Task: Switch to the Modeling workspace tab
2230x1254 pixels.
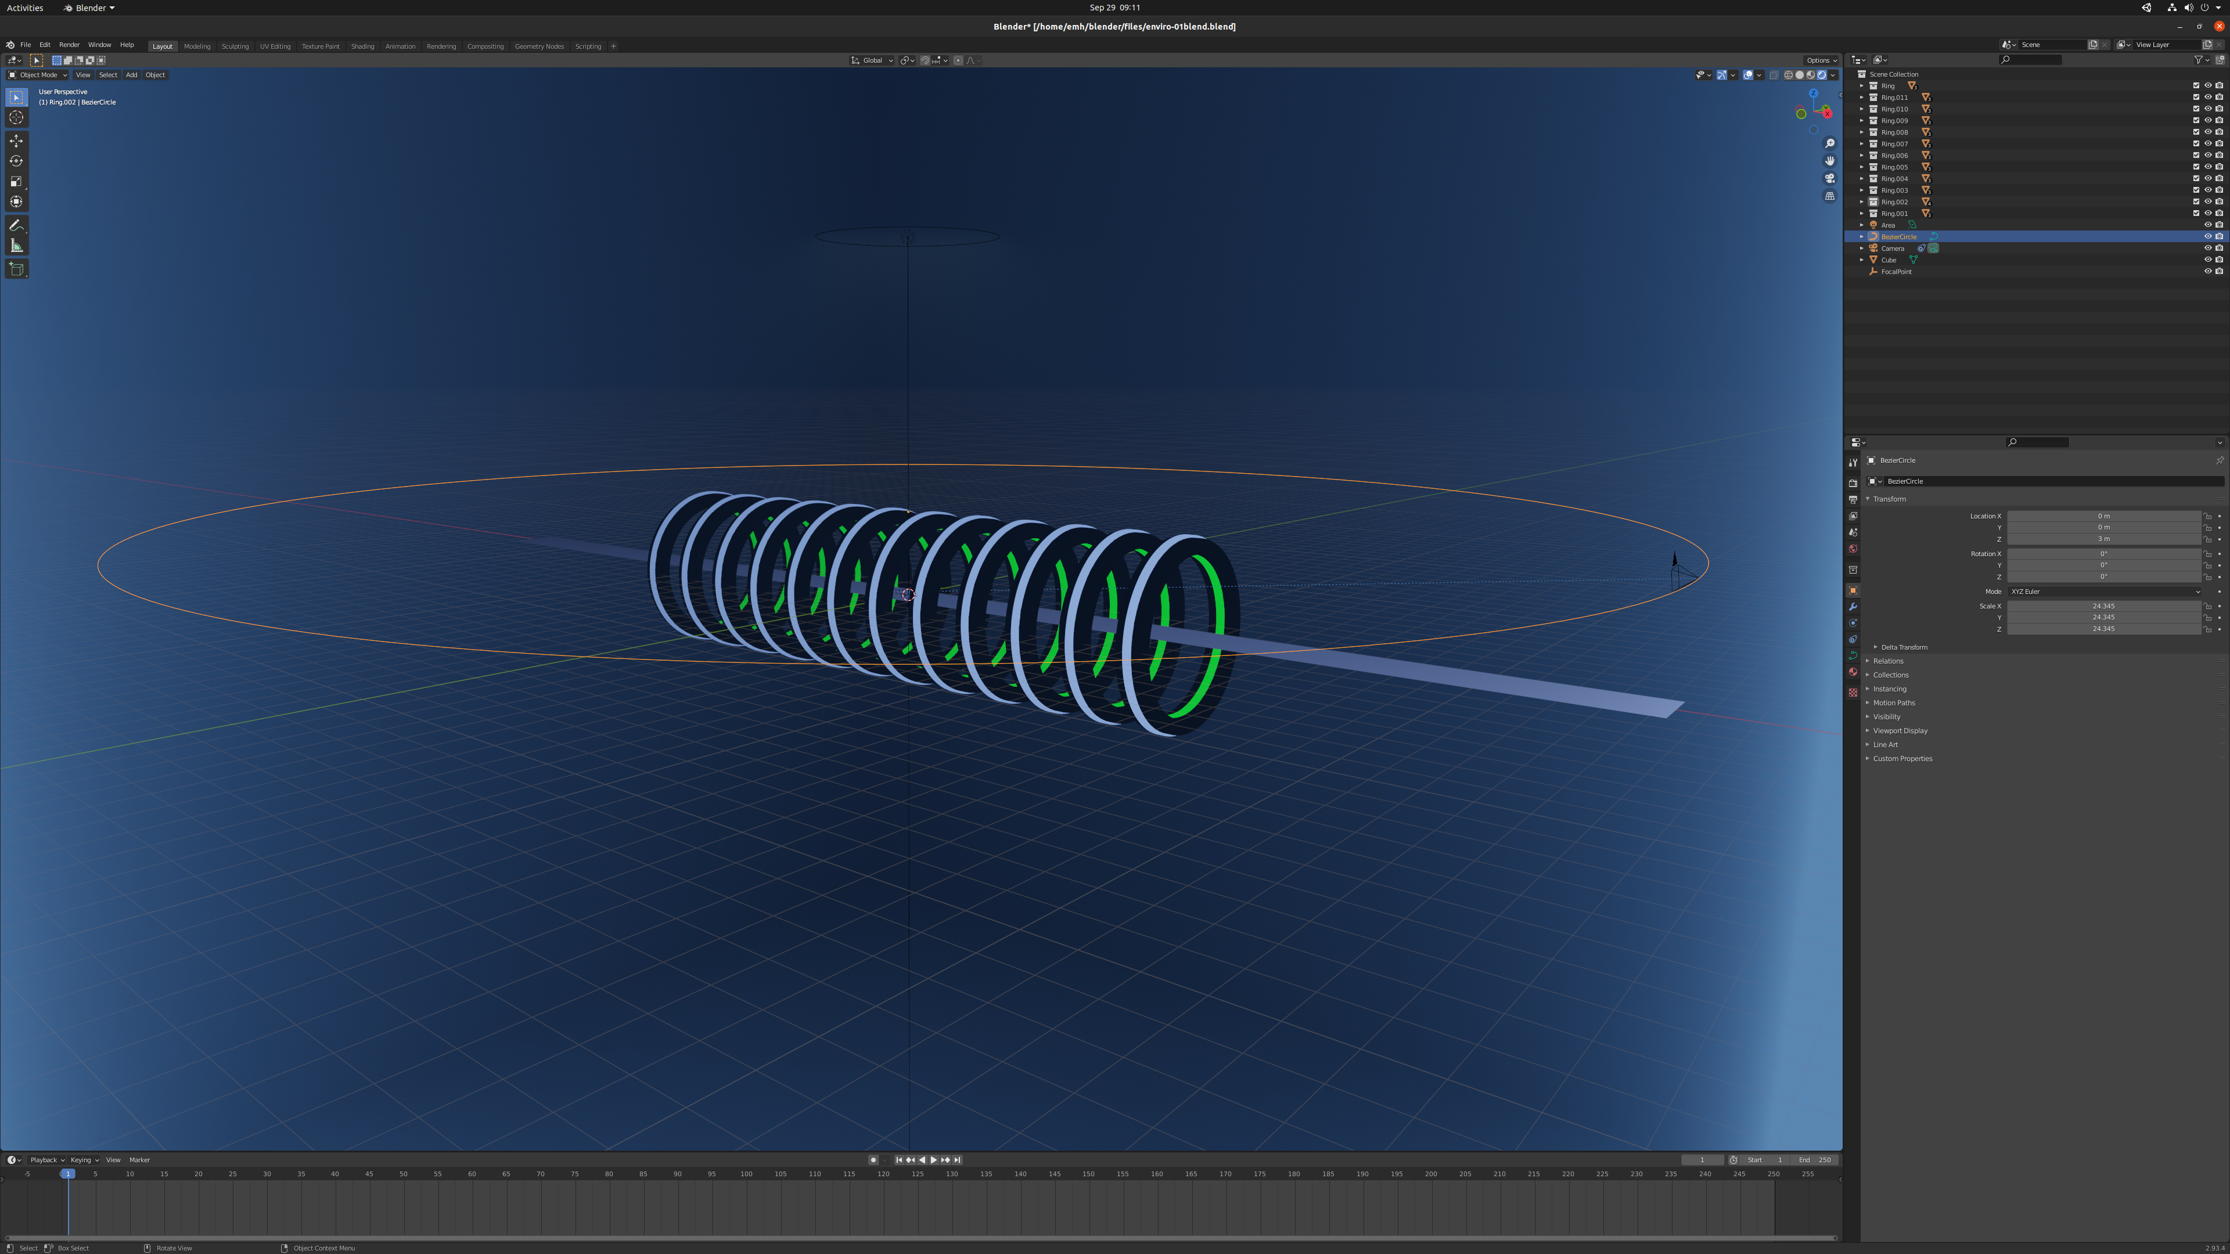Action: pos(197,46)
